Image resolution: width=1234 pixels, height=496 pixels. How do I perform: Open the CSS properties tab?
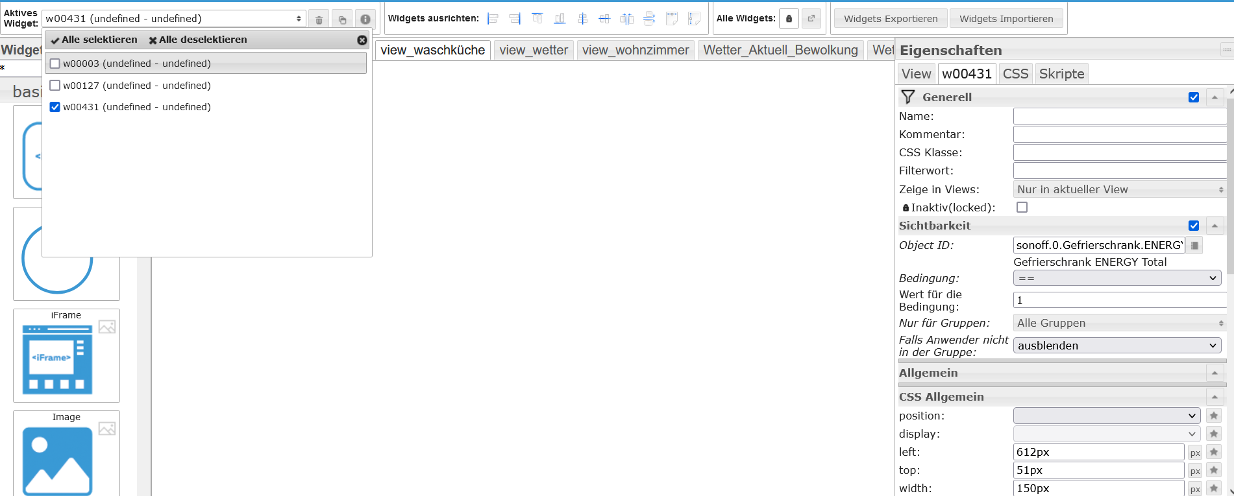pyautogui.click(x=1015, y=74)
